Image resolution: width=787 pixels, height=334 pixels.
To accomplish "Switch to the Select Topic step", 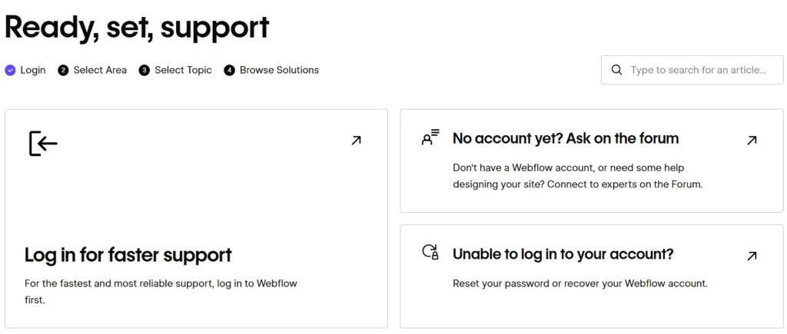I will tap(183, 70).
